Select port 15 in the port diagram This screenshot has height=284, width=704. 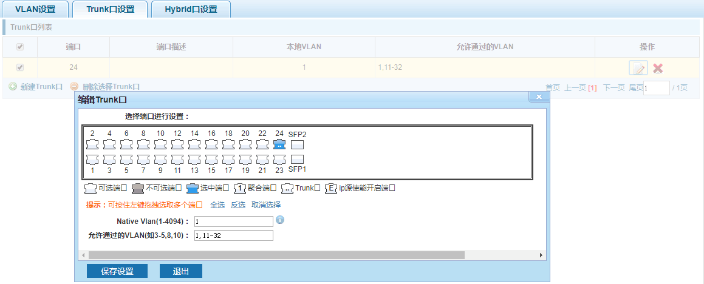211,160
